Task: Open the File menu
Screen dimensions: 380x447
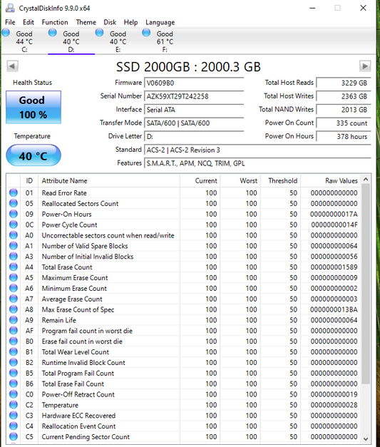Action: coord(10,22)
